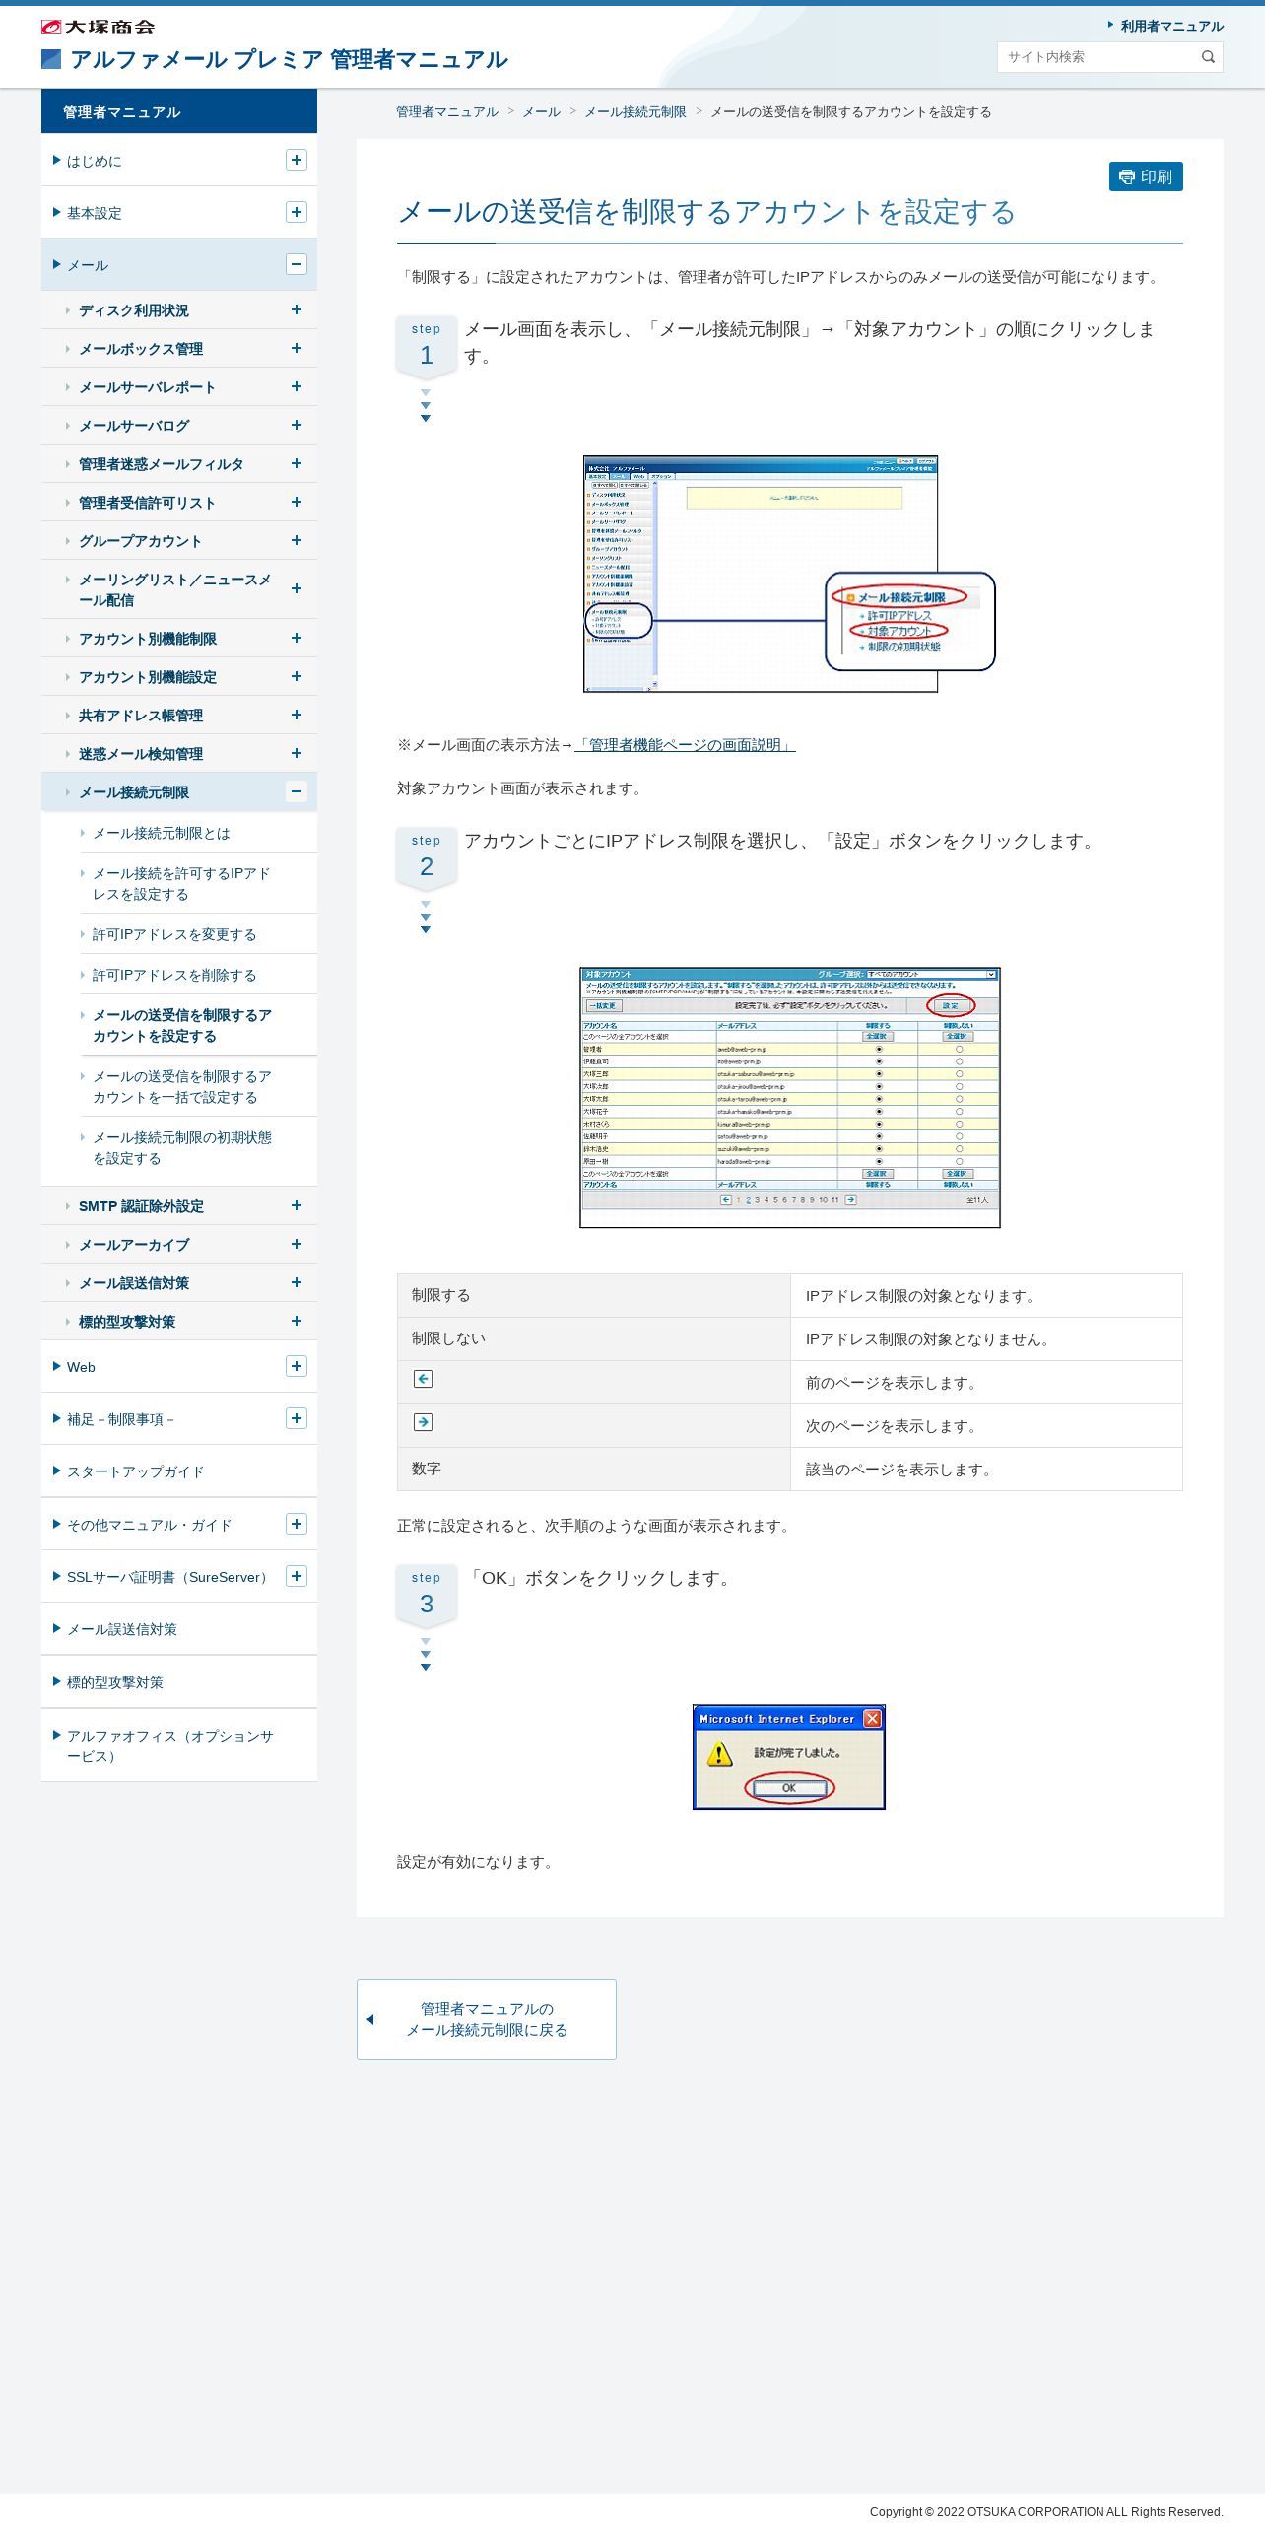
Task: Click 管理者マニュアルのメール接続元制限に戻る button
Action: point(487,2019)
